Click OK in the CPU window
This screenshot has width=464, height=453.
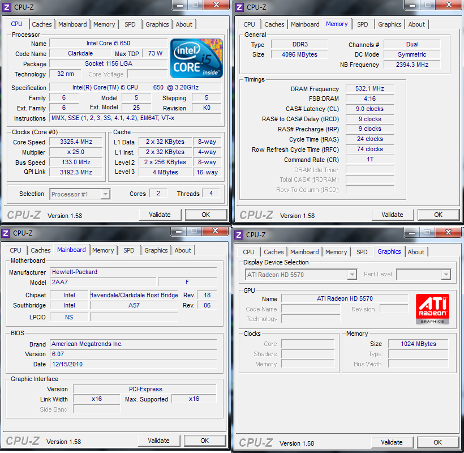205,215
